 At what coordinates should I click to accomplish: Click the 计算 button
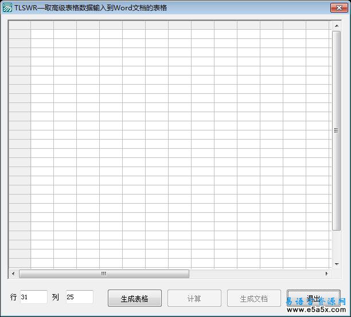(x=194, y=298)
